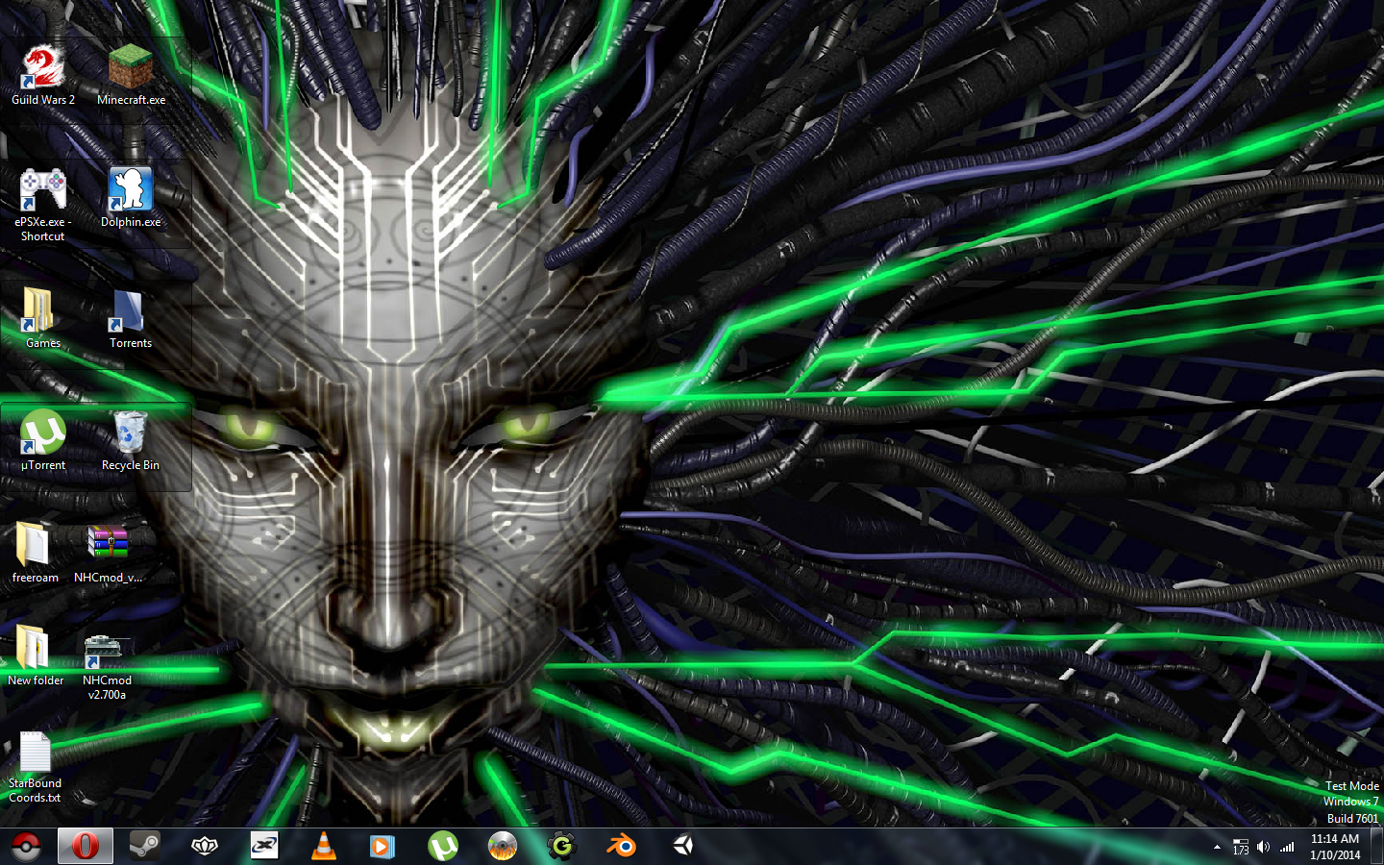Open Blender from the taskbar
Image resolution: width=1384 pixels, height=865 pixels.
622,846
